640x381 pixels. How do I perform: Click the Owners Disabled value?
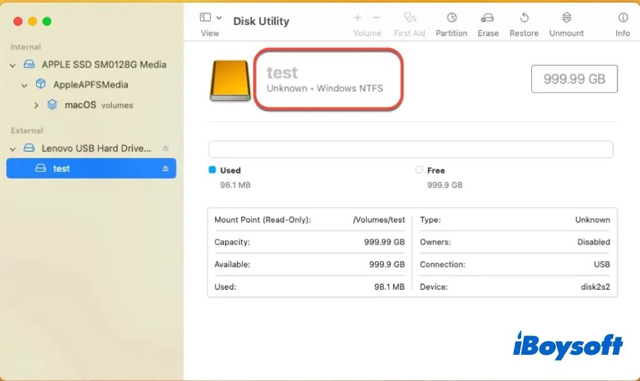tap(594, 242)
